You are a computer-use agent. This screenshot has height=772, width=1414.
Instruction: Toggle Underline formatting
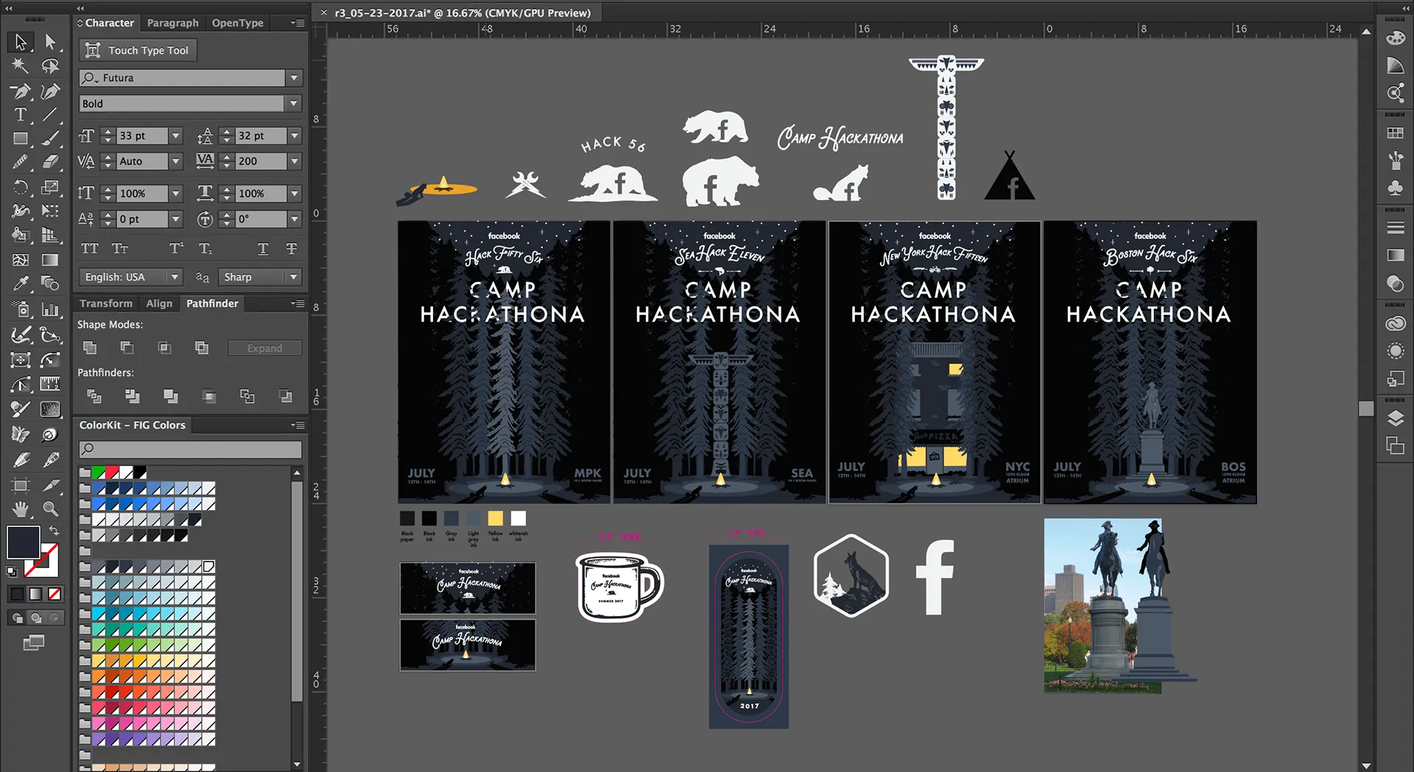coord(263,249)
